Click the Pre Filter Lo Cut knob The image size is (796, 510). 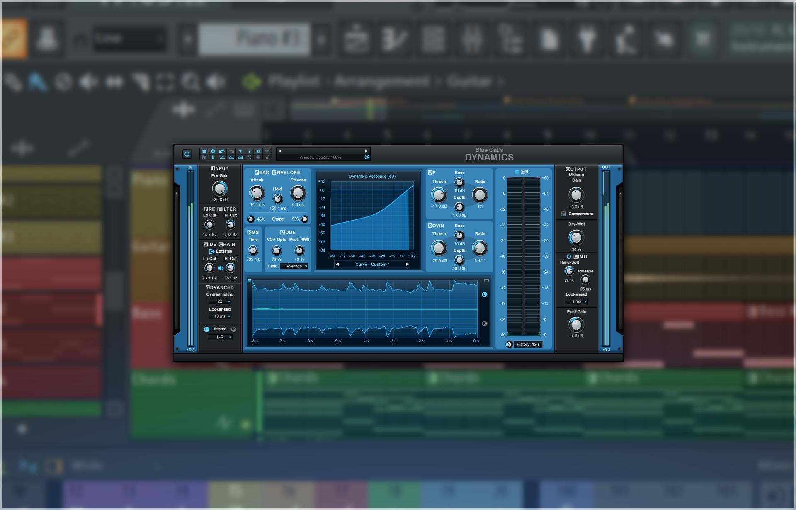(209, 225)
